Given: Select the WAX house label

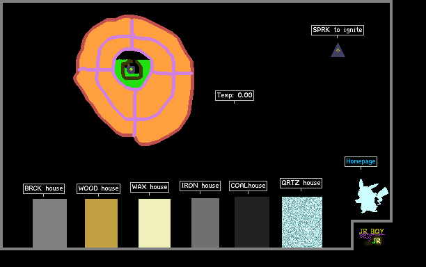Looking at the screenshot, I should coord(150,187).
